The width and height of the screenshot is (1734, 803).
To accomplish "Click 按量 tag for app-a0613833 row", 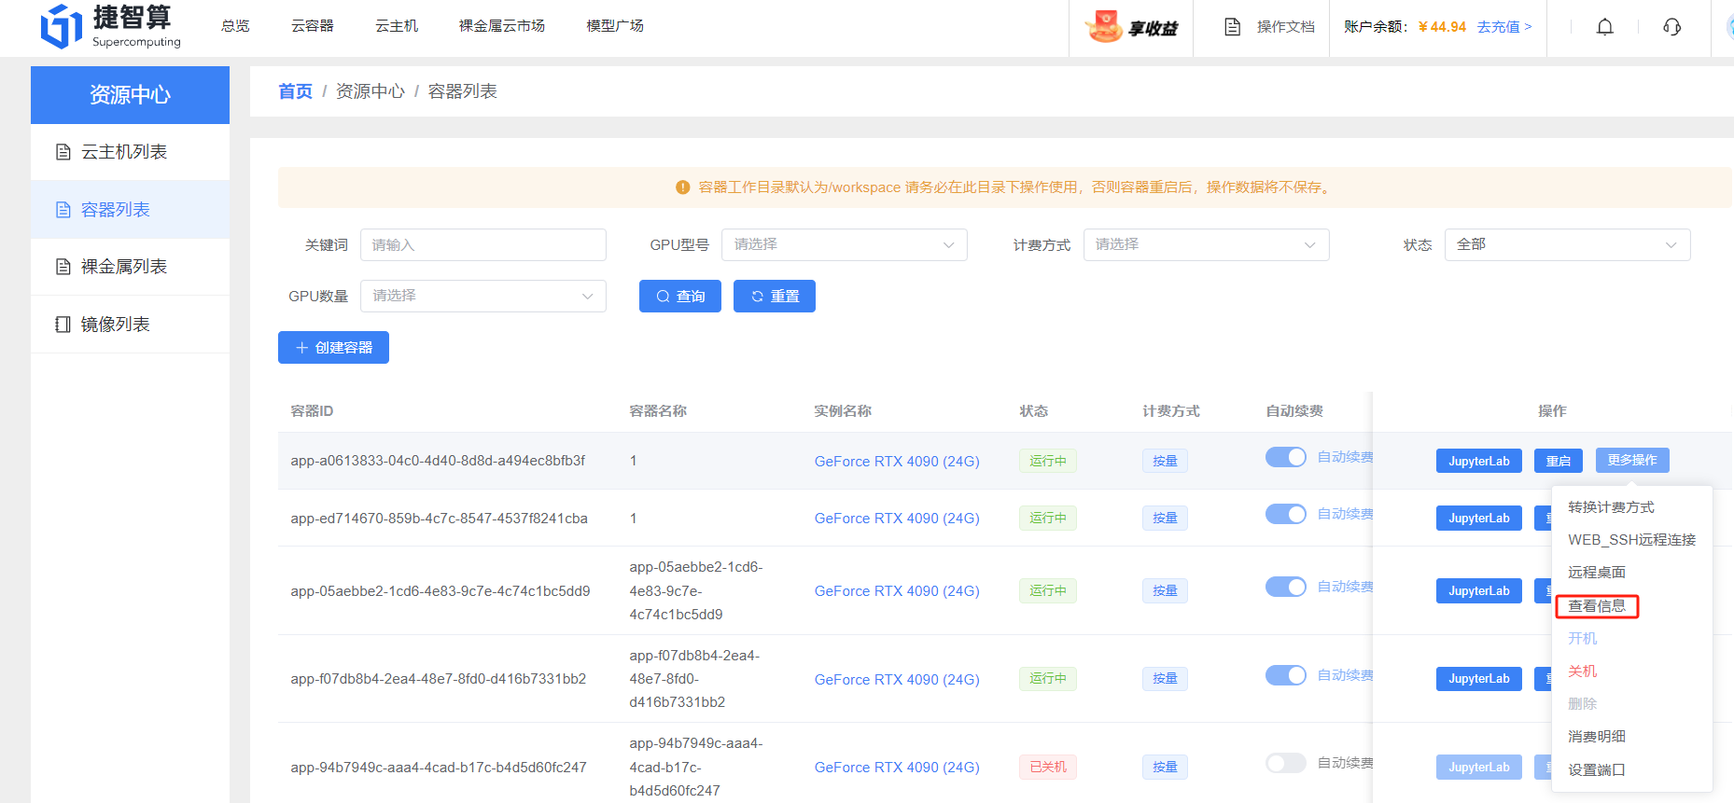I will click(1165, 461).
